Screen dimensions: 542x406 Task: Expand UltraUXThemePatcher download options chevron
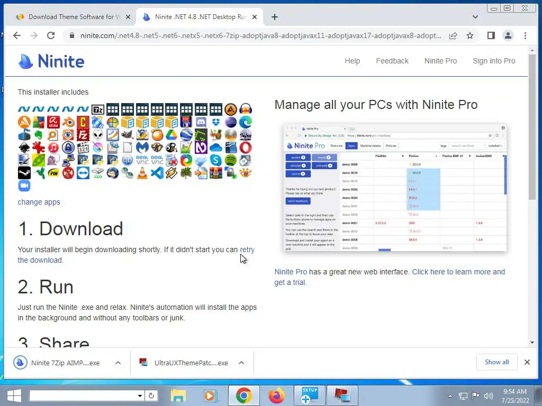click(x=241, y=363)
